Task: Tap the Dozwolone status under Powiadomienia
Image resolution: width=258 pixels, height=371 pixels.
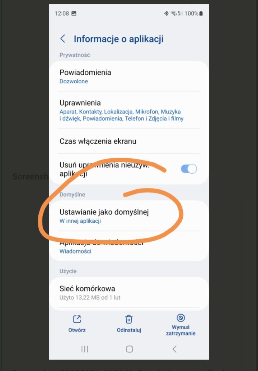Action: pos(74,82)
